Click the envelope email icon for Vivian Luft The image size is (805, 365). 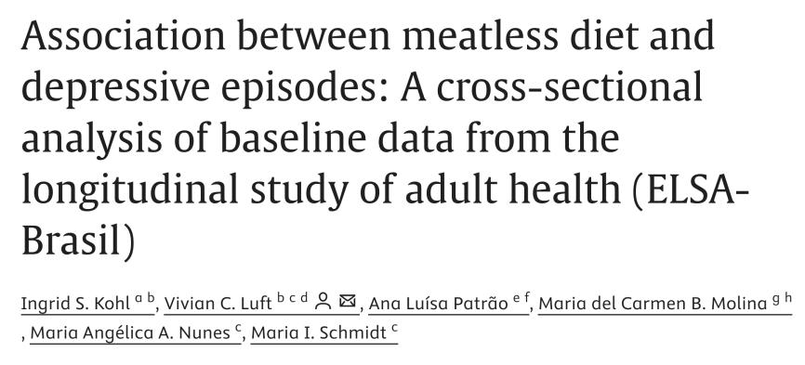tap(348, 301)
